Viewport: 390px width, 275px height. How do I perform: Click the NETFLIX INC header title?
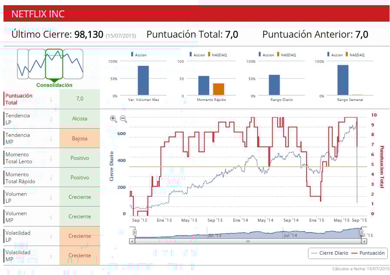38,14
